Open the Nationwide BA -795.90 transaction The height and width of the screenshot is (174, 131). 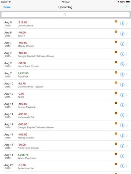(x=65, y=115)
